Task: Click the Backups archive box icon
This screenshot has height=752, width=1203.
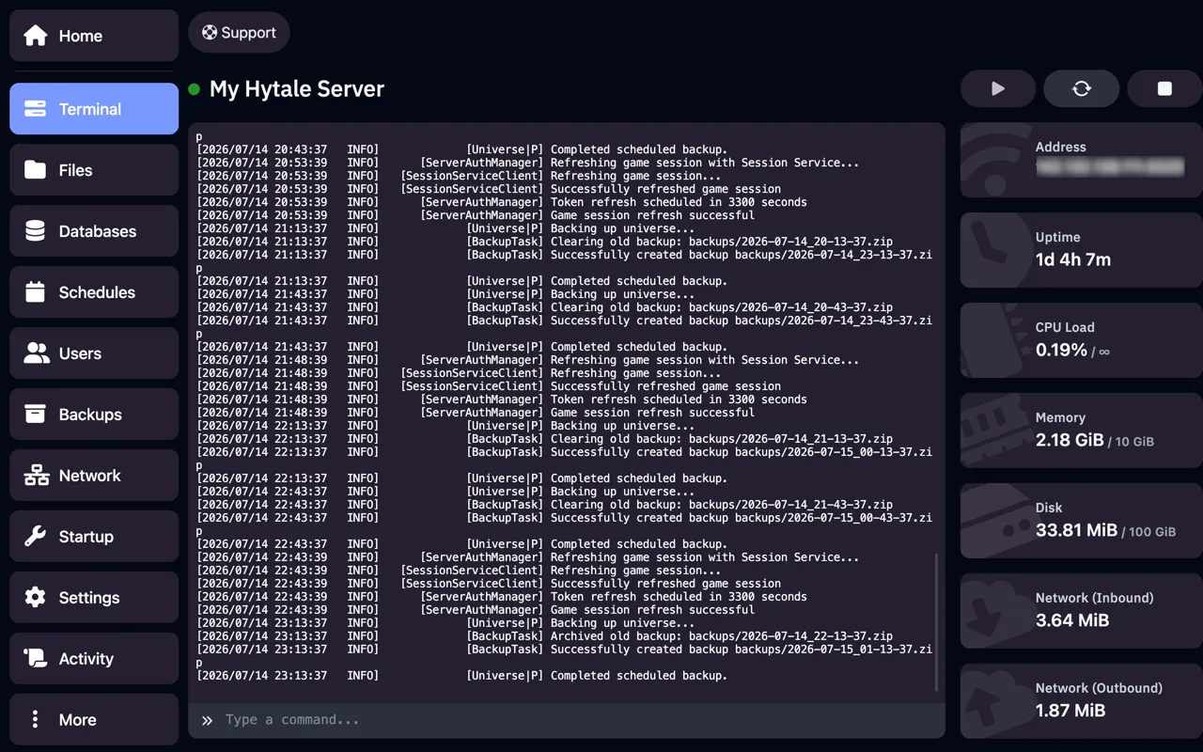Action: coord(36,415)
